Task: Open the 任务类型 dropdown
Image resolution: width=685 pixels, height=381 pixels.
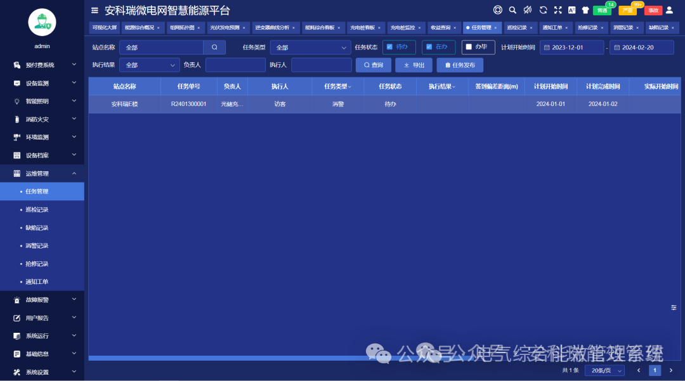Action: click(310, 47)
